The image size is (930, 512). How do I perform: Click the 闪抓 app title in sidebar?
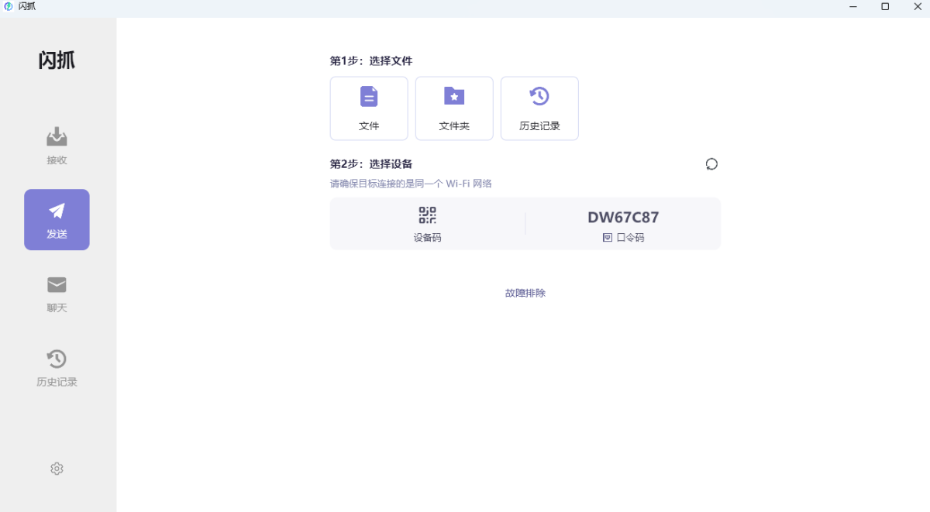[x=57, y=60]
